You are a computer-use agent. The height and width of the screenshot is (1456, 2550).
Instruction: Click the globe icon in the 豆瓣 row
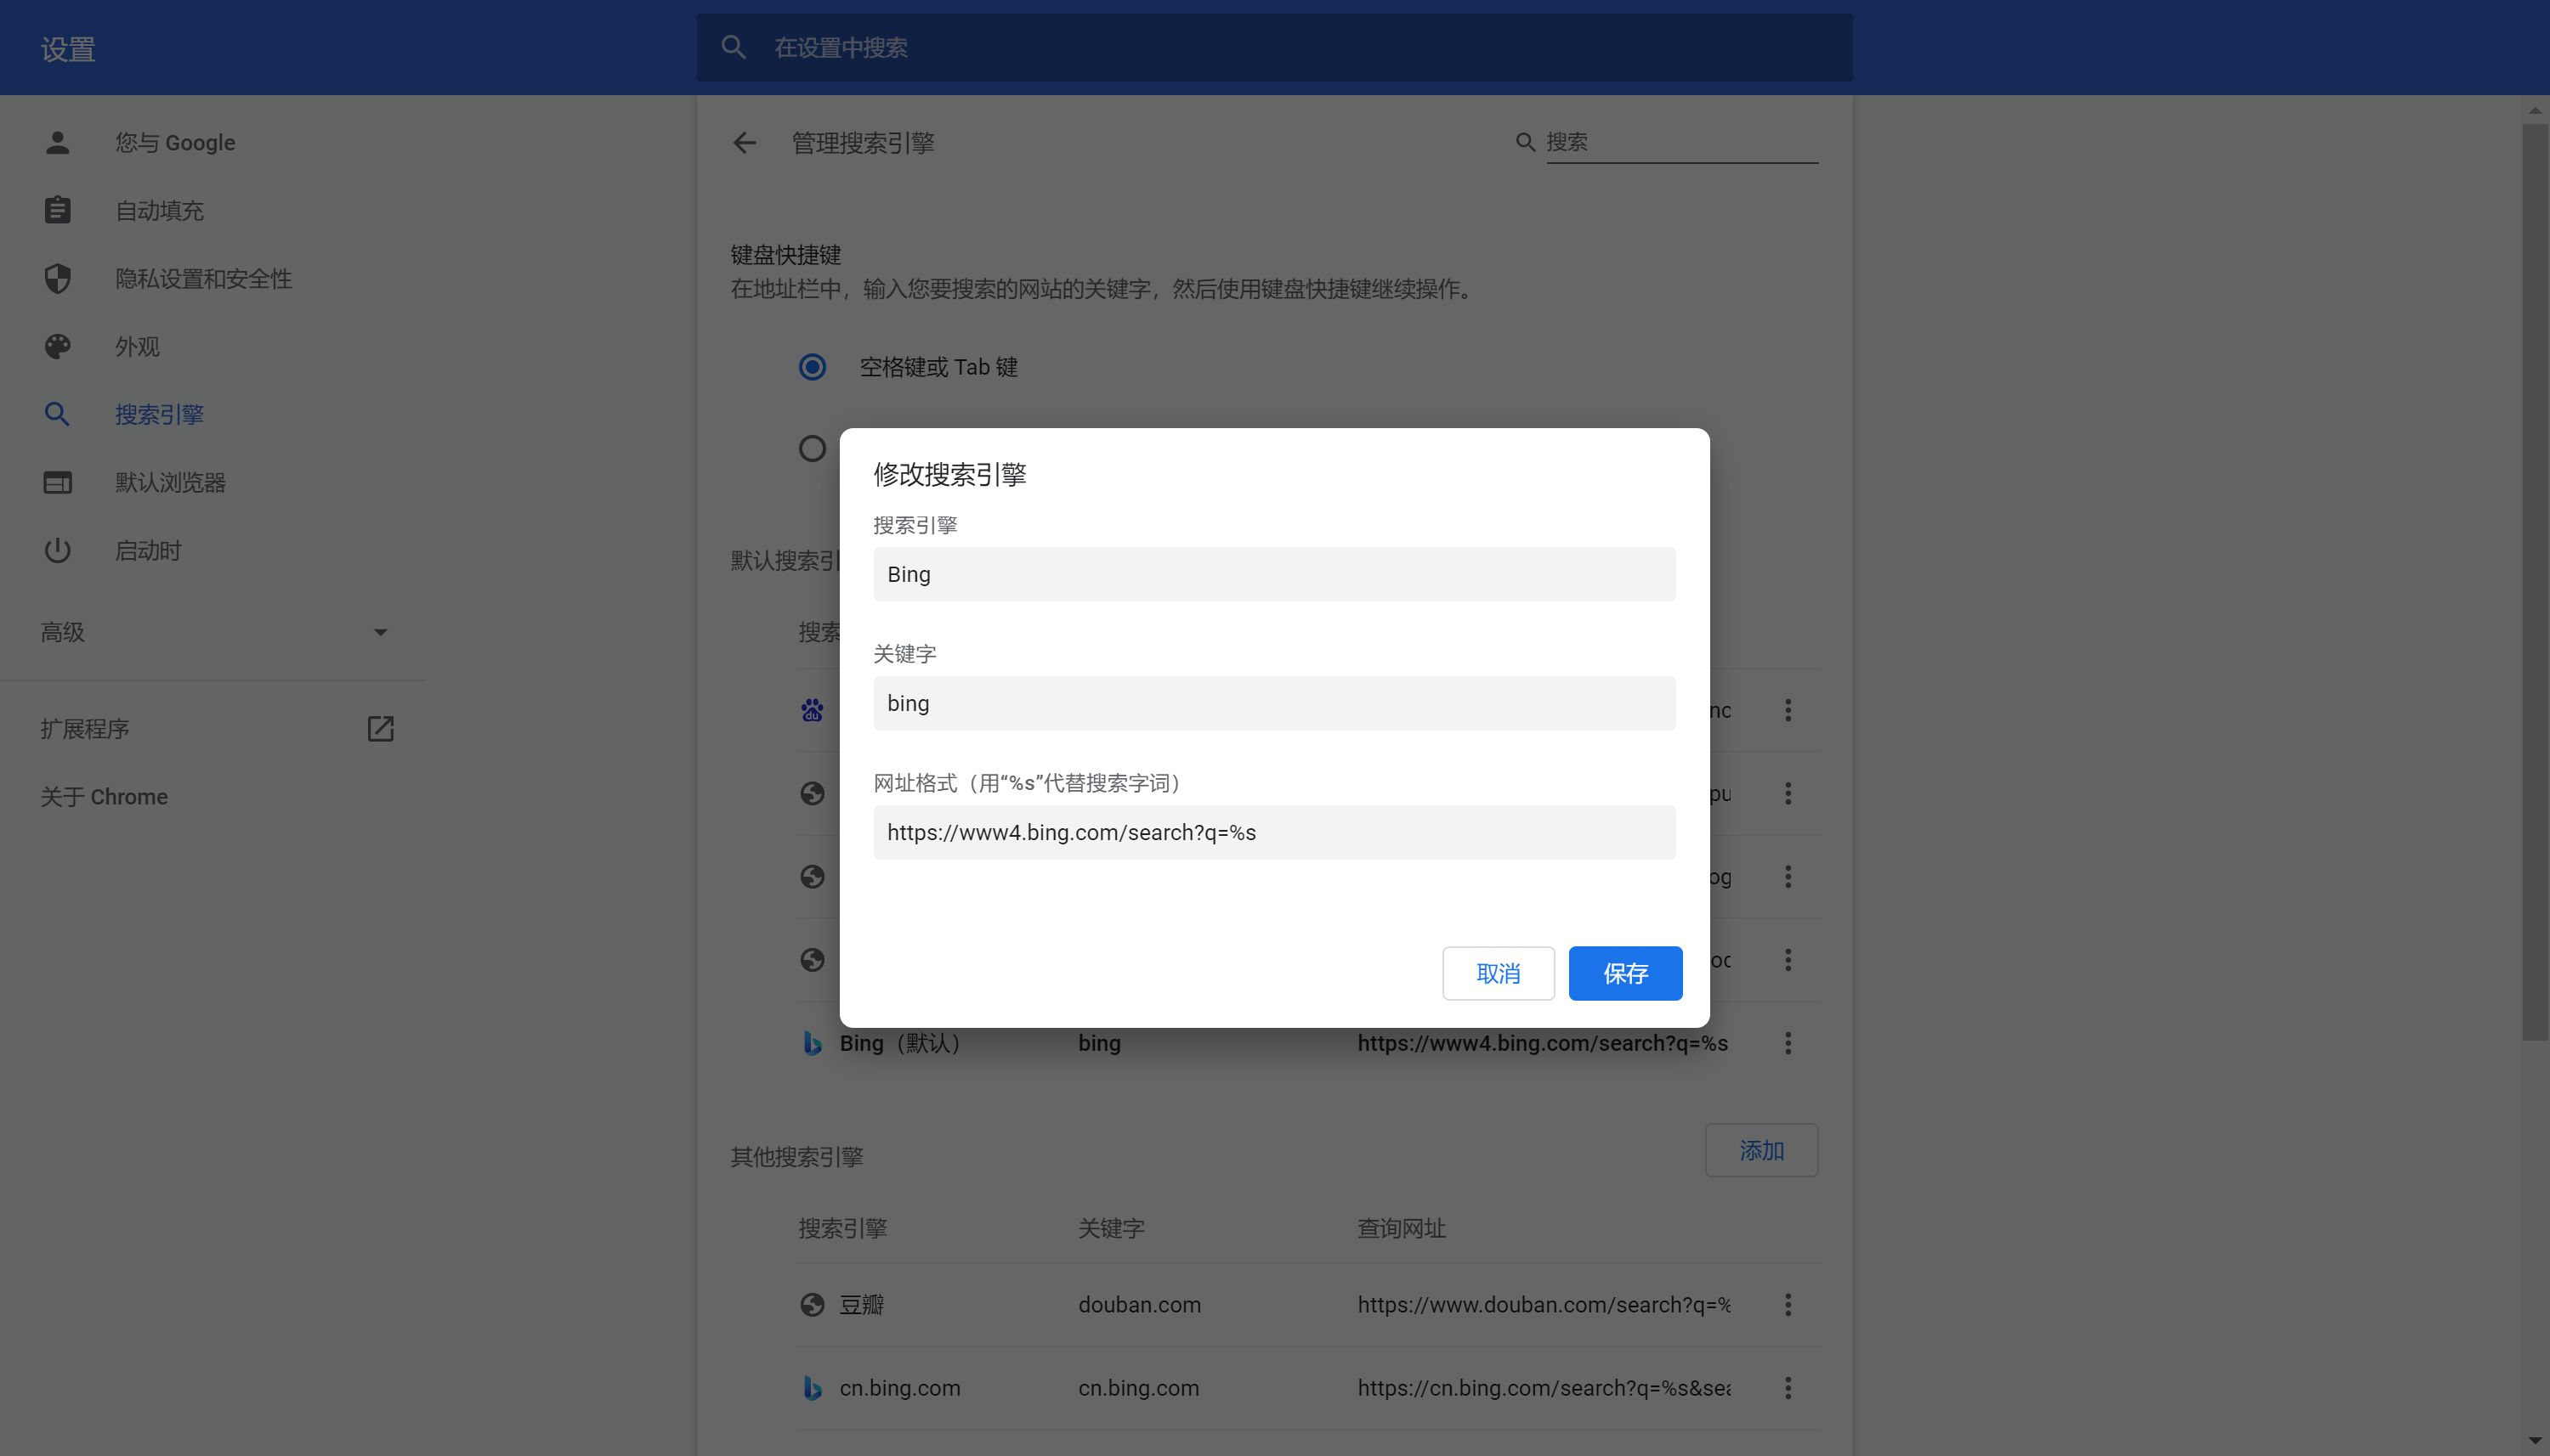[x=813, y=1305]
